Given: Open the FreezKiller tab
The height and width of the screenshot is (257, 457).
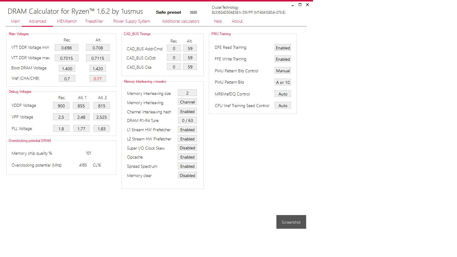Looking at the screenshot, I should (x=94, y=21).
